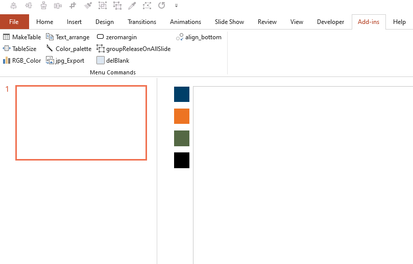Viewport: 413px width, 264px height.
Task: Open the View tab
Action: click(297, 22)
